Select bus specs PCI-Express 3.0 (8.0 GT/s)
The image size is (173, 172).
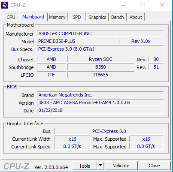click(x=100, y=49)
